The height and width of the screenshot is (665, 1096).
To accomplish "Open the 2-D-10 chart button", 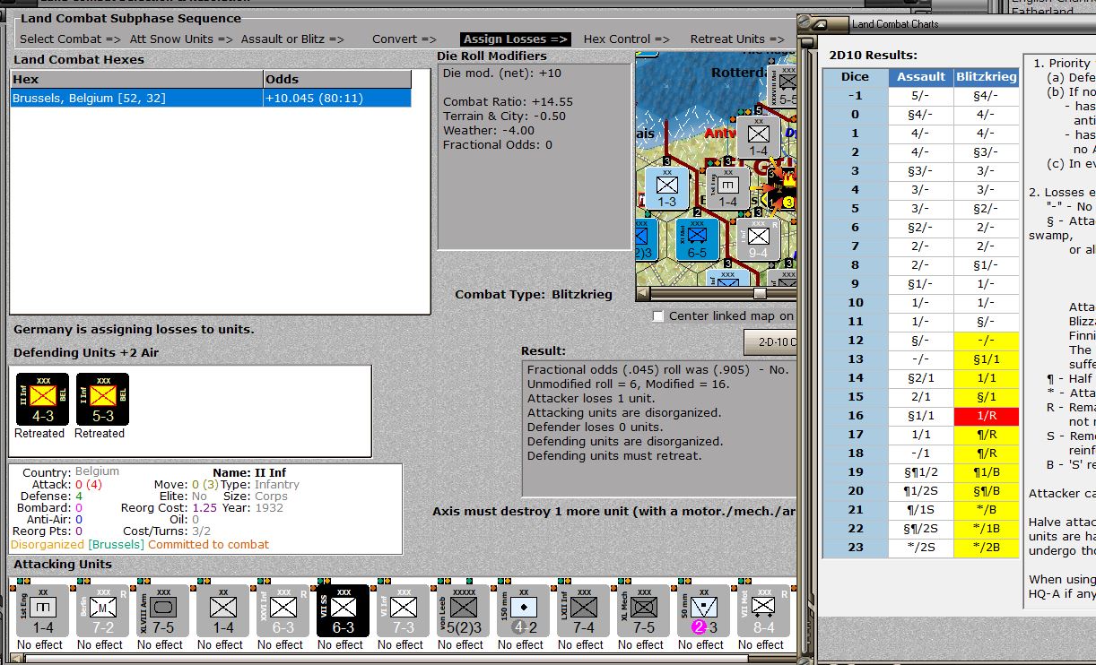I will coord(770,342).
